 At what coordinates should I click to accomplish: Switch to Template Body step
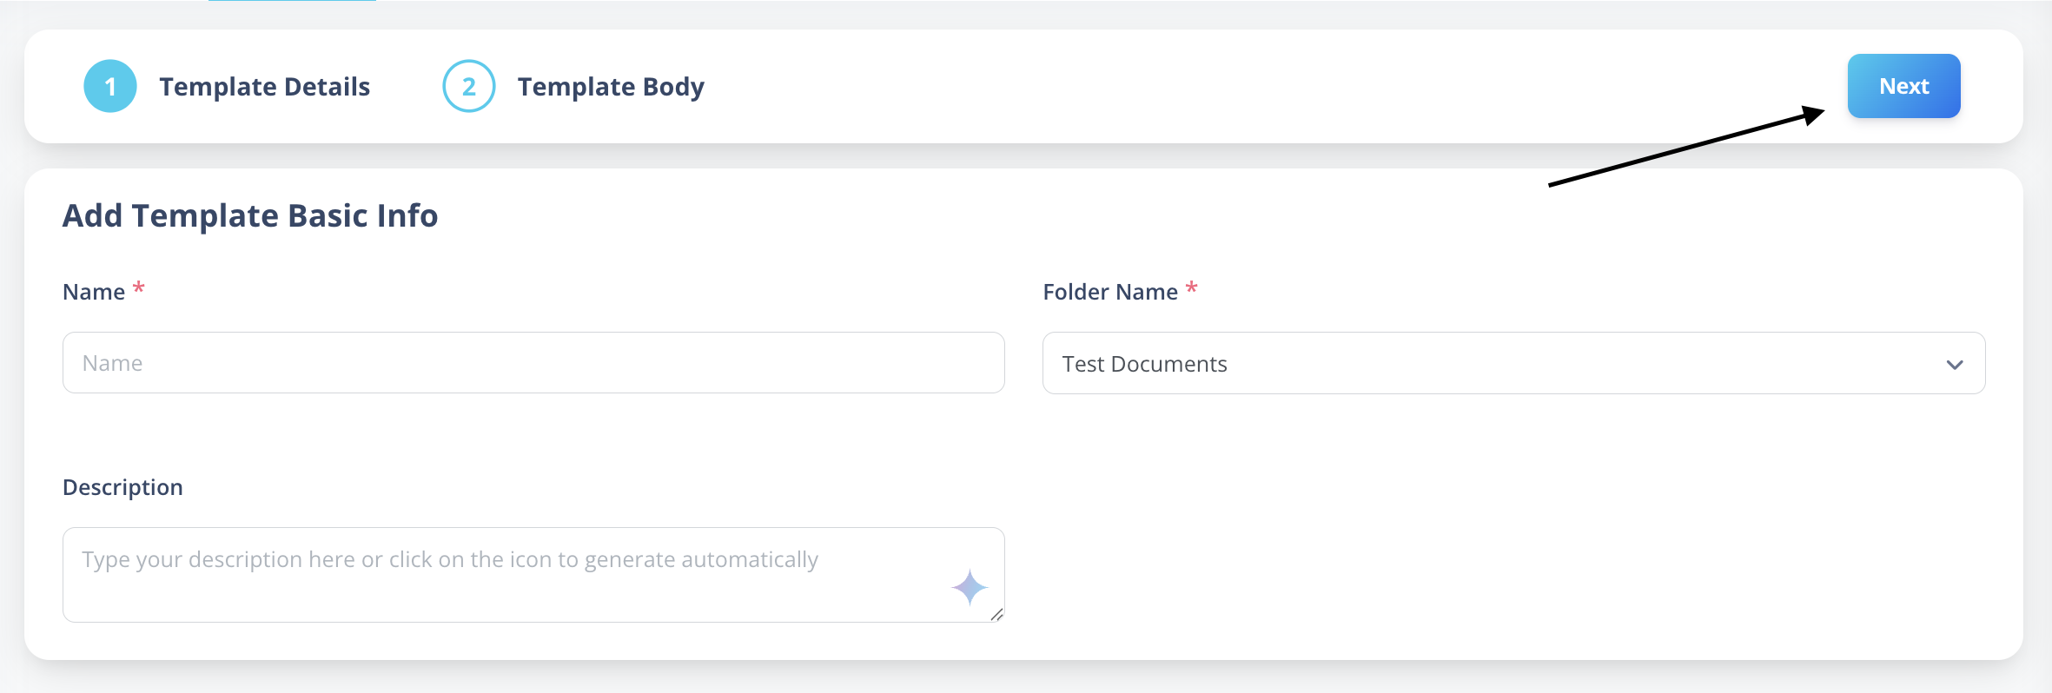pos(611,87)
